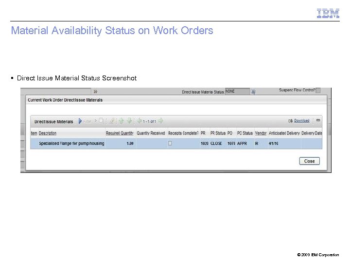Toggle the Receipts Complete checkbox
The image size is (350, 263).
tap(170, 143)
